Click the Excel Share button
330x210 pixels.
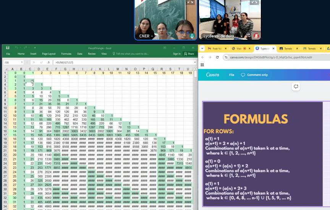click(x=189, y=54)
